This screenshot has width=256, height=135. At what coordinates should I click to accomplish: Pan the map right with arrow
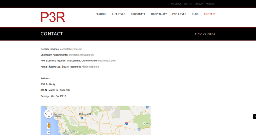pos(52,114)
